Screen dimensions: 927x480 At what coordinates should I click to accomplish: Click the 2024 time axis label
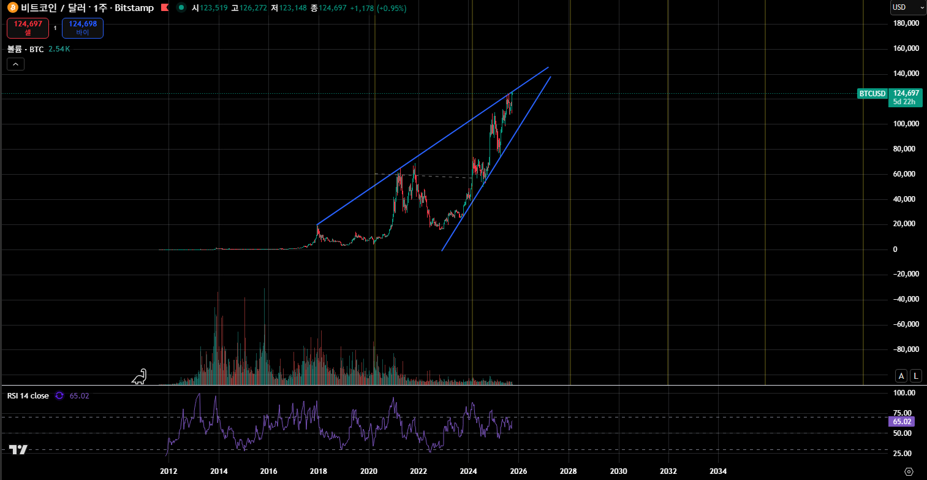(x=469, y=471)
